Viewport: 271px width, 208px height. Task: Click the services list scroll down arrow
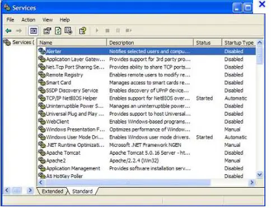[259, 175]
